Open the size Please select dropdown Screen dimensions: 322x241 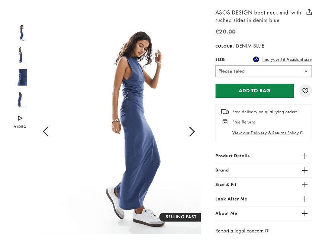pos(264,71)
